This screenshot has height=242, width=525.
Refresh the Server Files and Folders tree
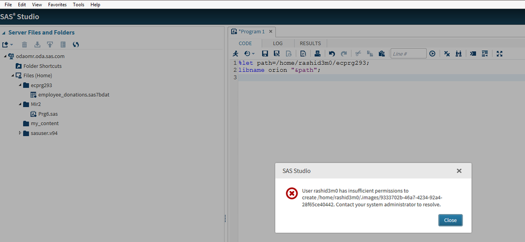tap(76, 45)
